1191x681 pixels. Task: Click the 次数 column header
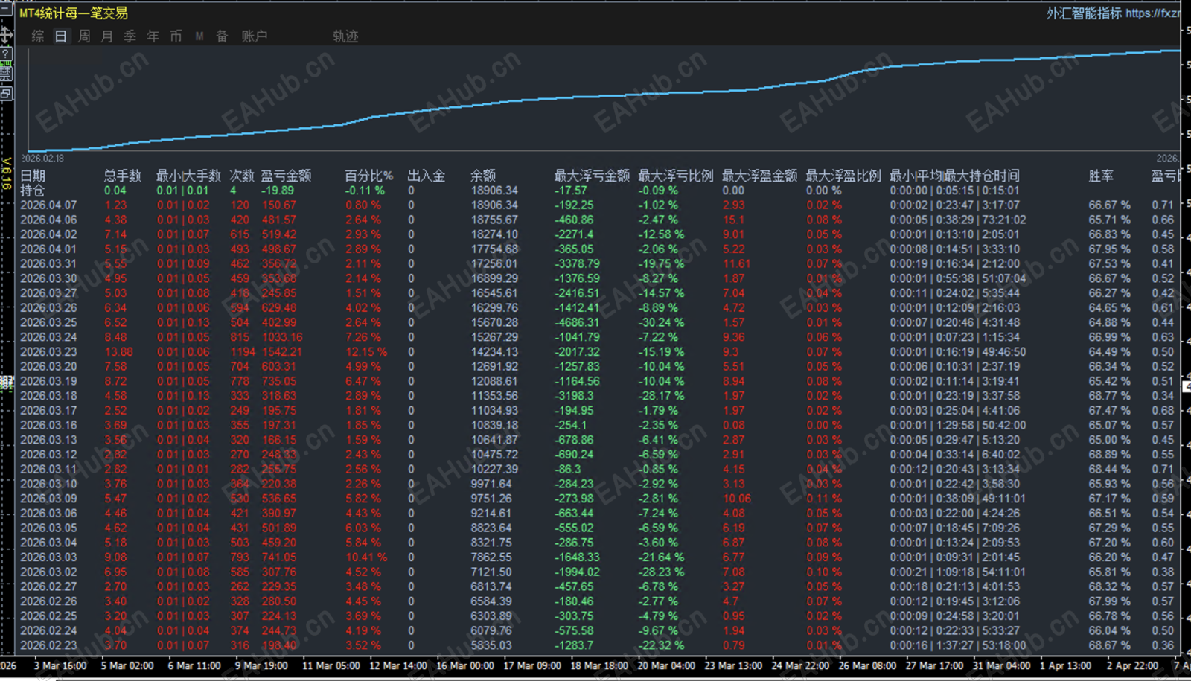(242, 176)
